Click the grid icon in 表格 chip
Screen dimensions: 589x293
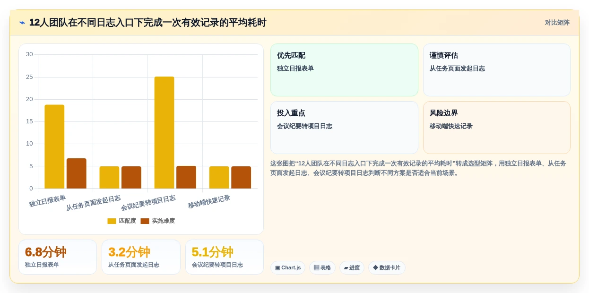click(316, 268)
